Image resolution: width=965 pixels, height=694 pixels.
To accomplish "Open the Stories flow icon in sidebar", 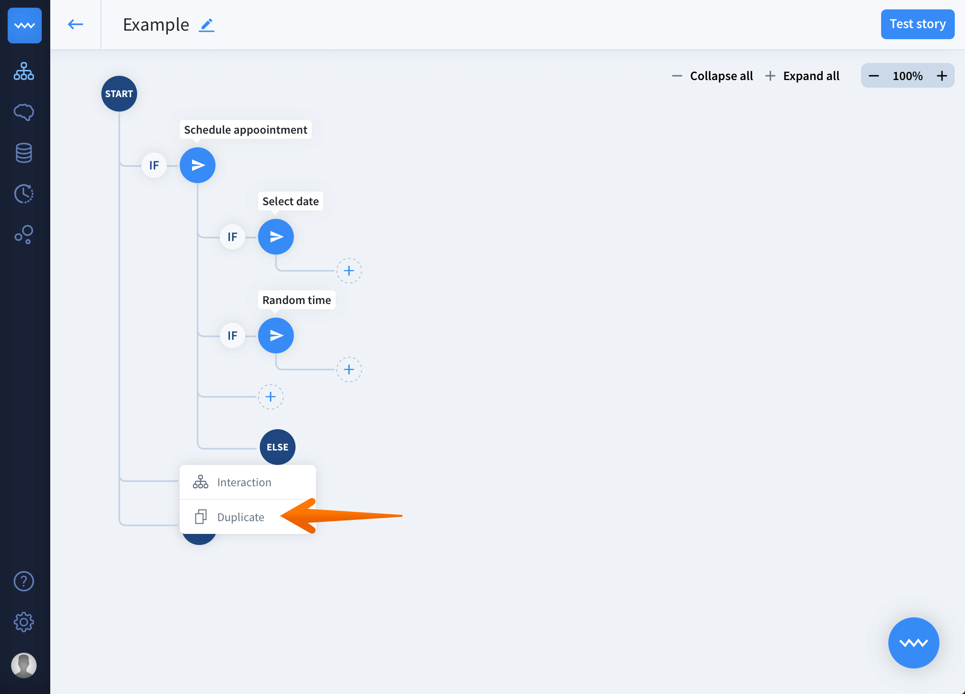I will tap(24, 71).
